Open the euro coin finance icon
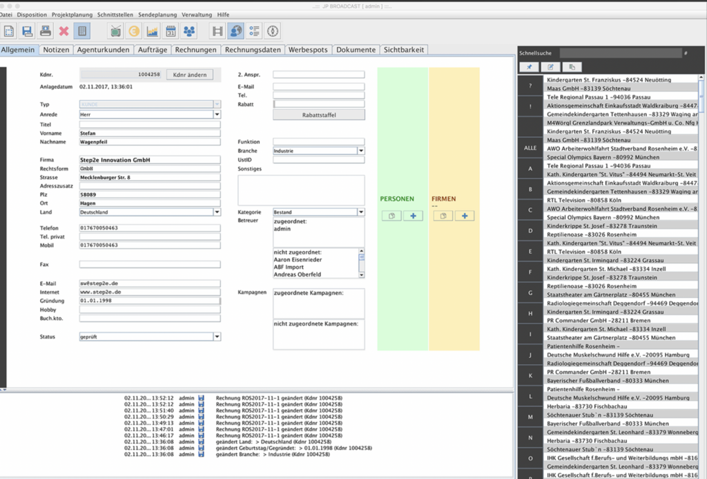This screenshot has width=707, height=479. point(134,31)
